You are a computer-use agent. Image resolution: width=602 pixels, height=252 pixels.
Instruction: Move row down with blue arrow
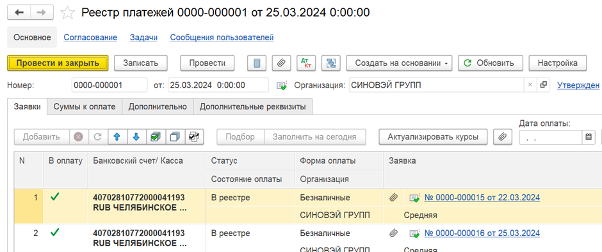pyautogui.click(x=136, y=137)
